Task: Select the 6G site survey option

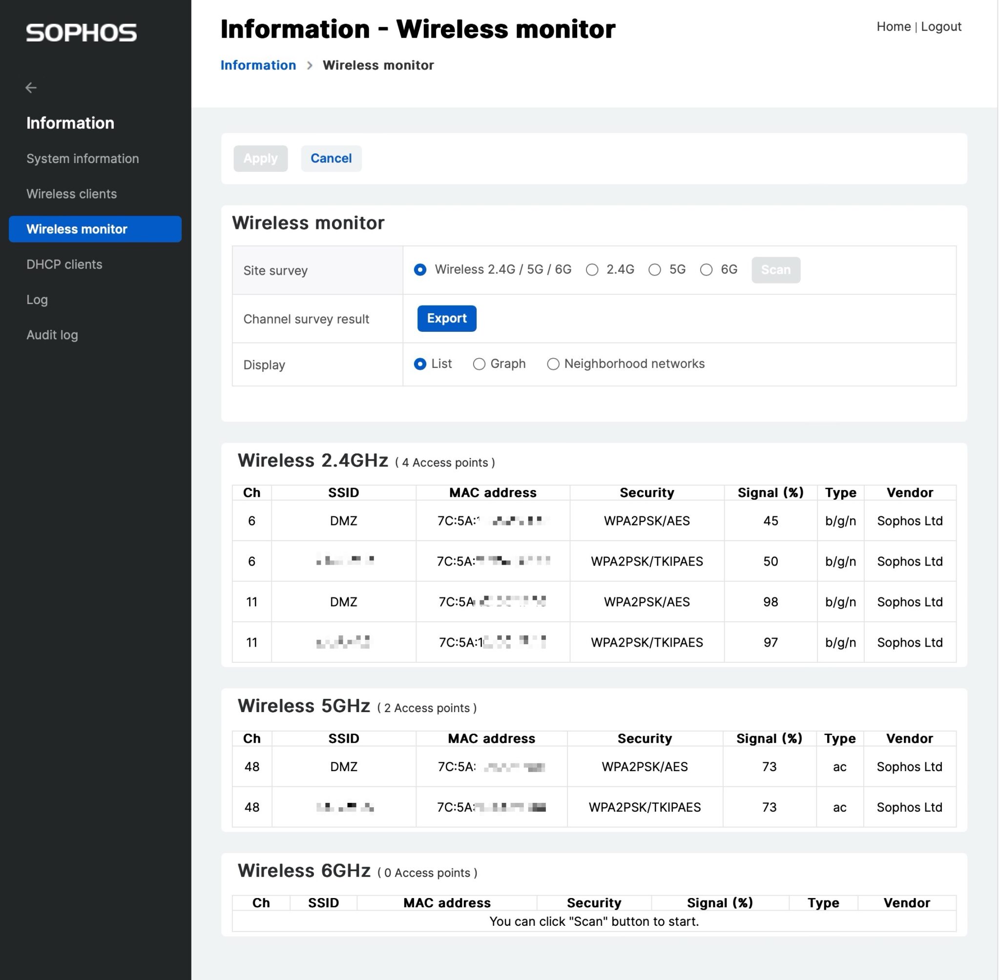Action: tap(707, 270)
